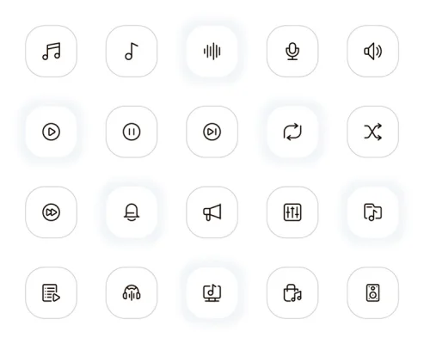Viewport: 424px width, 344px height.
Task: Toggle the shuffle arrows icon
Action: 373,132
